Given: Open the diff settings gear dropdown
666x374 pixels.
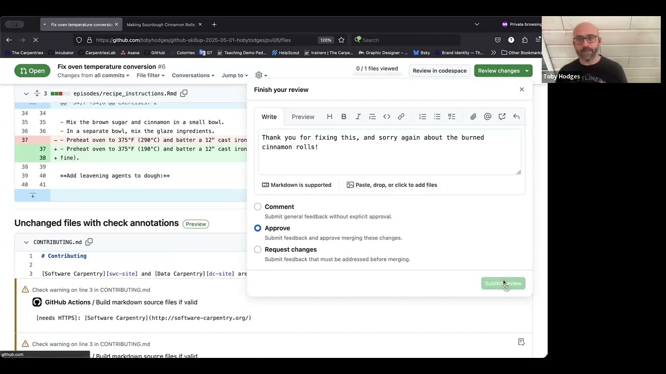Looking at the screenshot, I should click(x=261, y=75).
